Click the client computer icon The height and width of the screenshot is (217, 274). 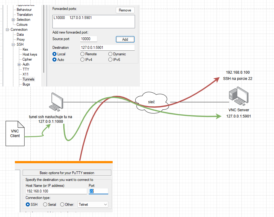click(x=56, y=102)
